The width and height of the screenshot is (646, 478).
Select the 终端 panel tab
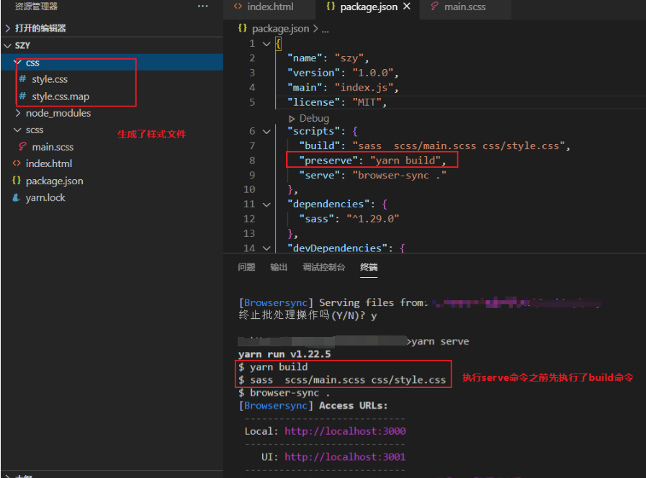(369, 267)
